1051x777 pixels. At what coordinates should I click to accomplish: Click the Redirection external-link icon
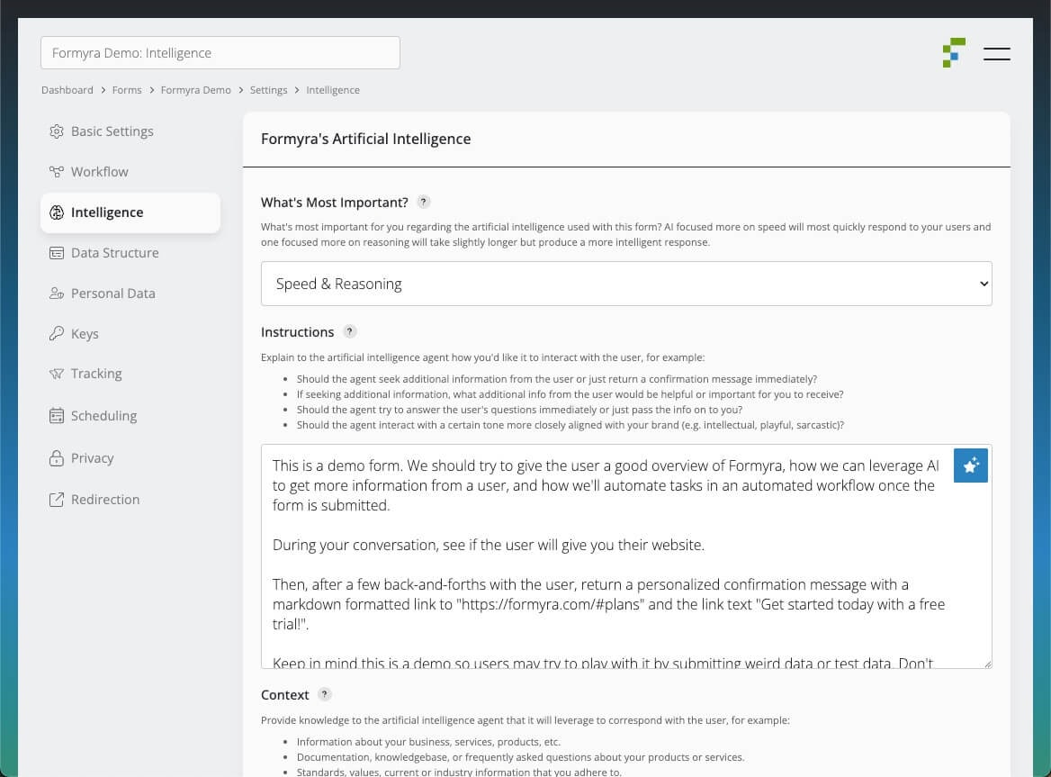coord(57,500)
